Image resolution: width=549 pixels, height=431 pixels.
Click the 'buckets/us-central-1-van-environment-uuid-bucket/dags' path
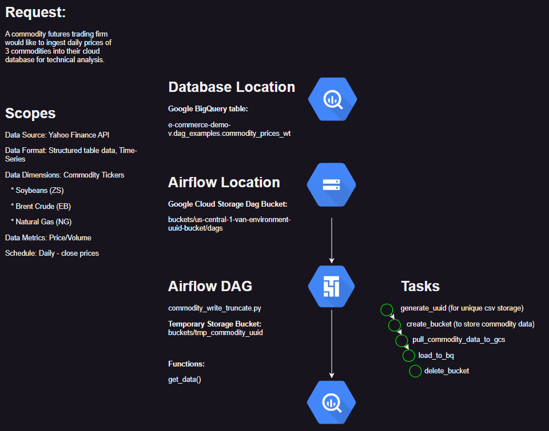[229, 224]
